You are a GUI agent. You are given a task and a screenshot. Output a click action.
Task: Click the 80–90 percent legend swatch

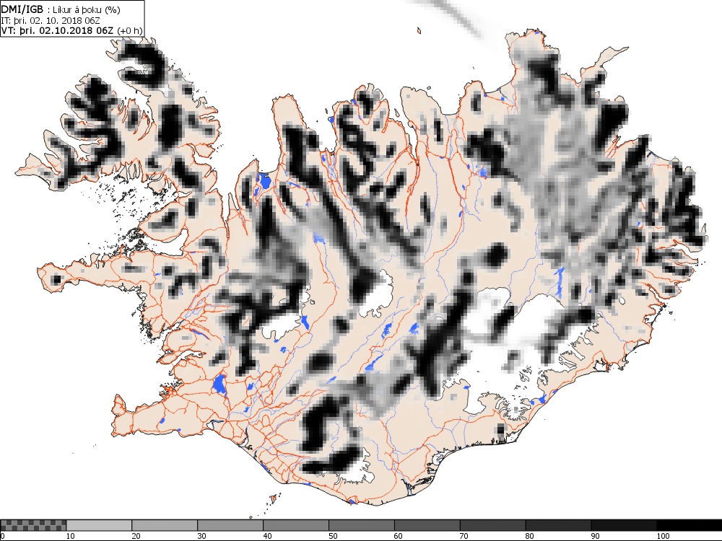coord(558,525)
